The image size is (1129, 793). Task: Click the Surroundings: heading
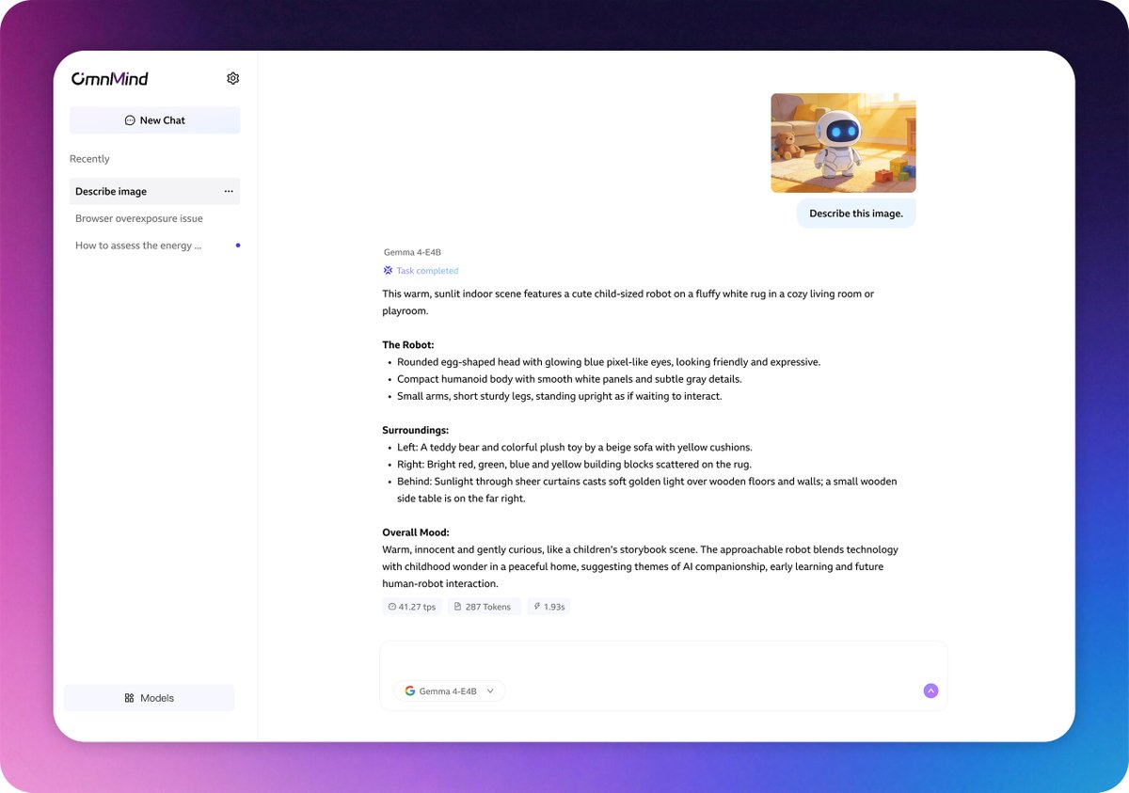pyautogui.click(x=416, y=430)
